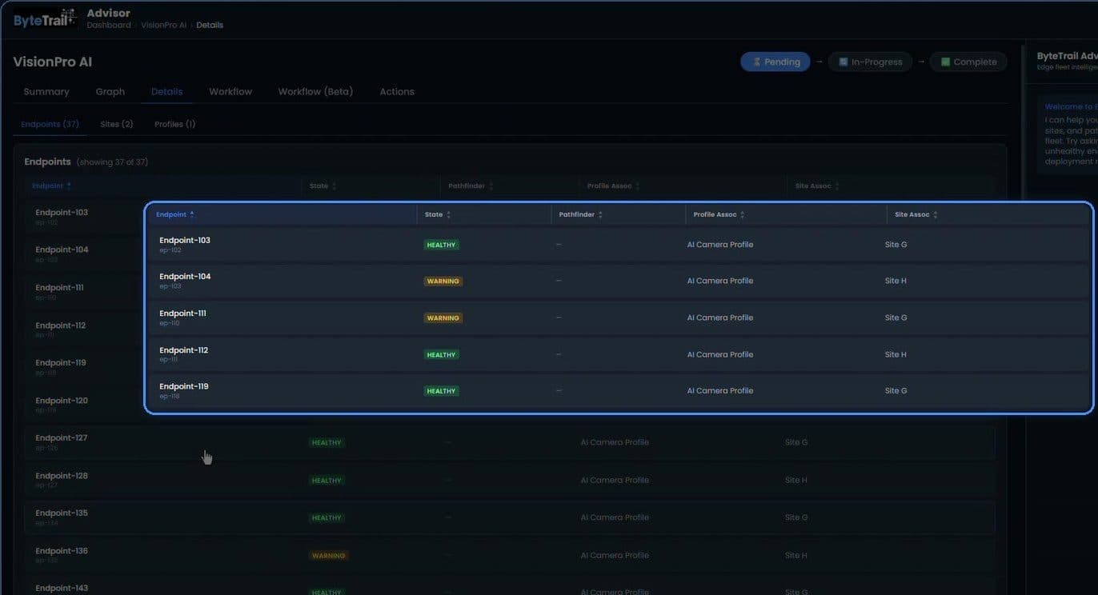
Task: Click AI Camera Profile in the Endpoint-128 row
Action: 615,480
